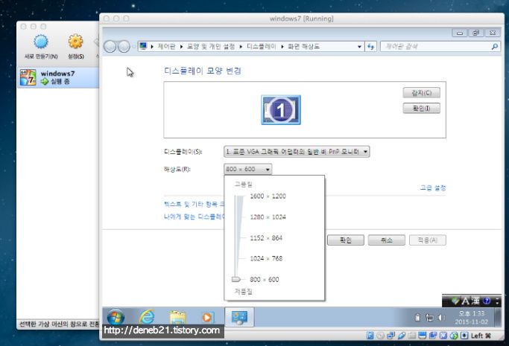This screenshot has height=346, width=509.
Task: Open the 나에게 맞는 디스플레이 link
Action: pos(194,217)
